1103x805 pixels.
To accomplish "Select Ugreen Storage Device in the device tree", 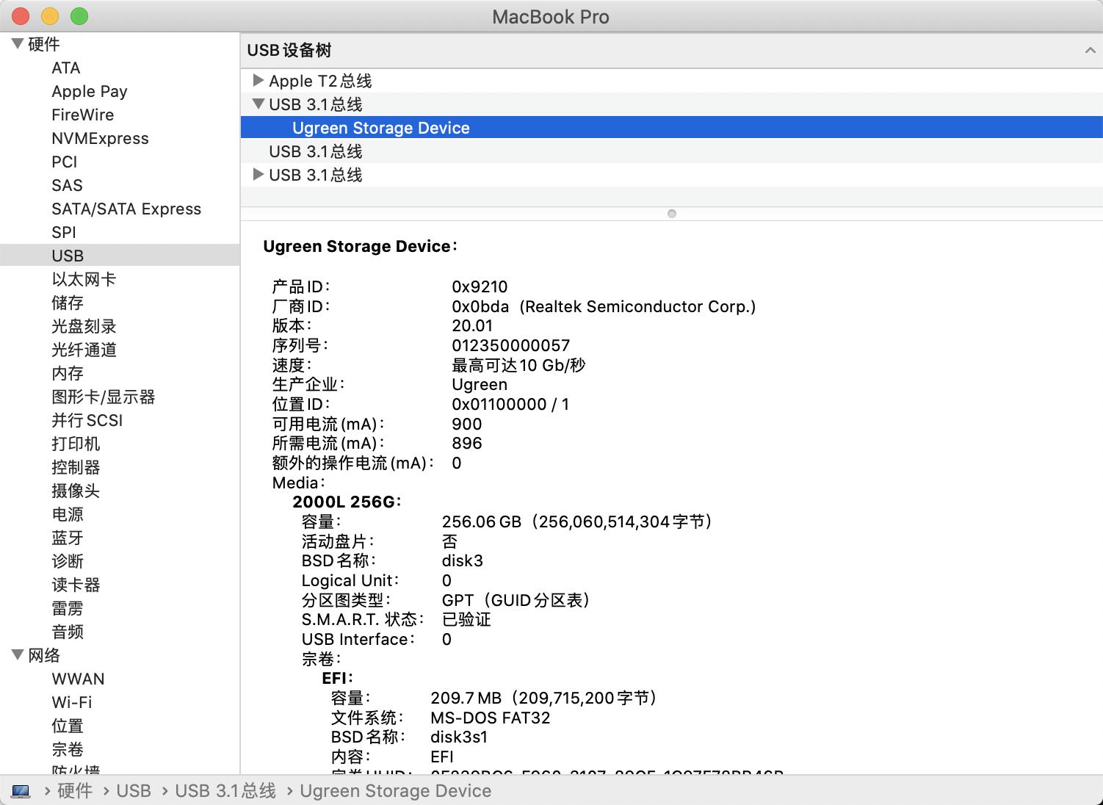I will point(381,127).
